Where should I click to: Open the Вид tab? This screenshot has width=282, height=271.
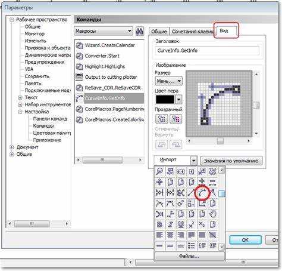click(x=224, y=31)
